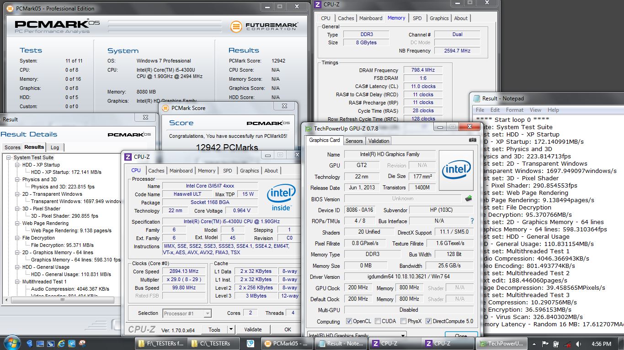Click the Intel logo in GPU-Z window
This screenshot has width=624, height=350.
(x=457, y=170)
